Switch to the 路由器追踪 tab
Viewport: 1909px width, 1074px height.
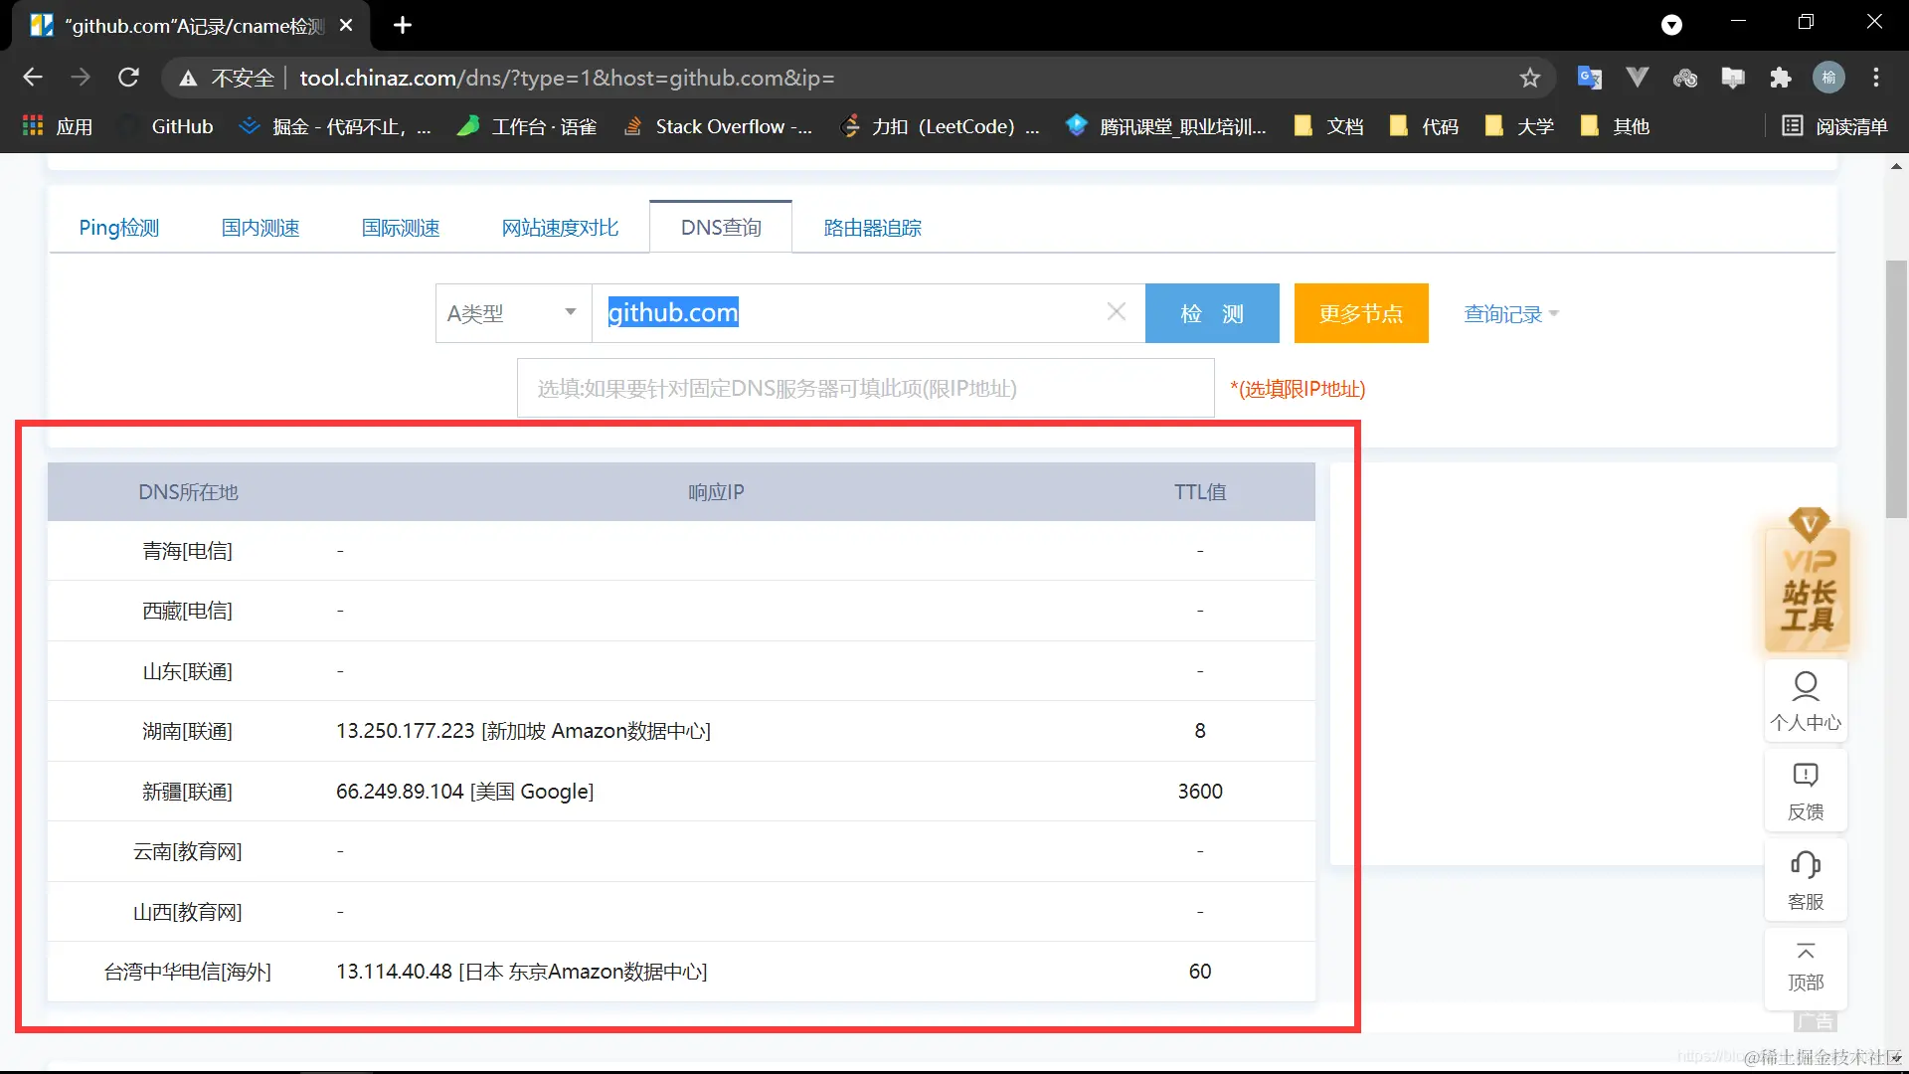pyautogui.click(x=872, y=228)
